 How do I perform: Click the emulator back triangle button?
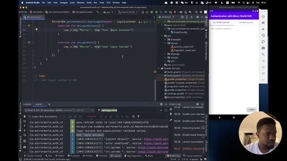(x=263, y=61)
